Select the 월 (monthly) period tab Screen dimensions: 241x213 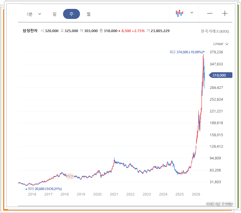(x=89, y=14)
